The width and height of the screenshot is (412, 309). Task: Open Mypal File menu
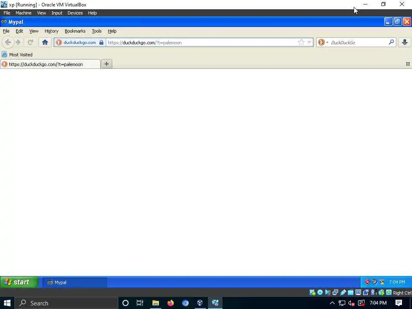point(6,31)
